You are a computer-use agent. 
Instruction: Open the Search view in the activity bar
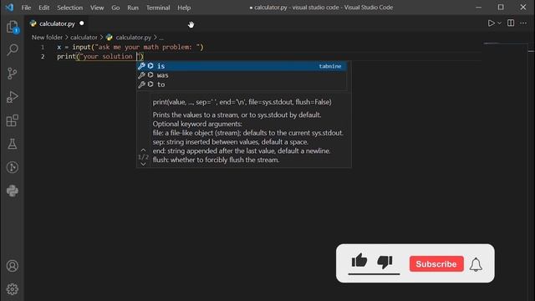[x=13, y=50]
